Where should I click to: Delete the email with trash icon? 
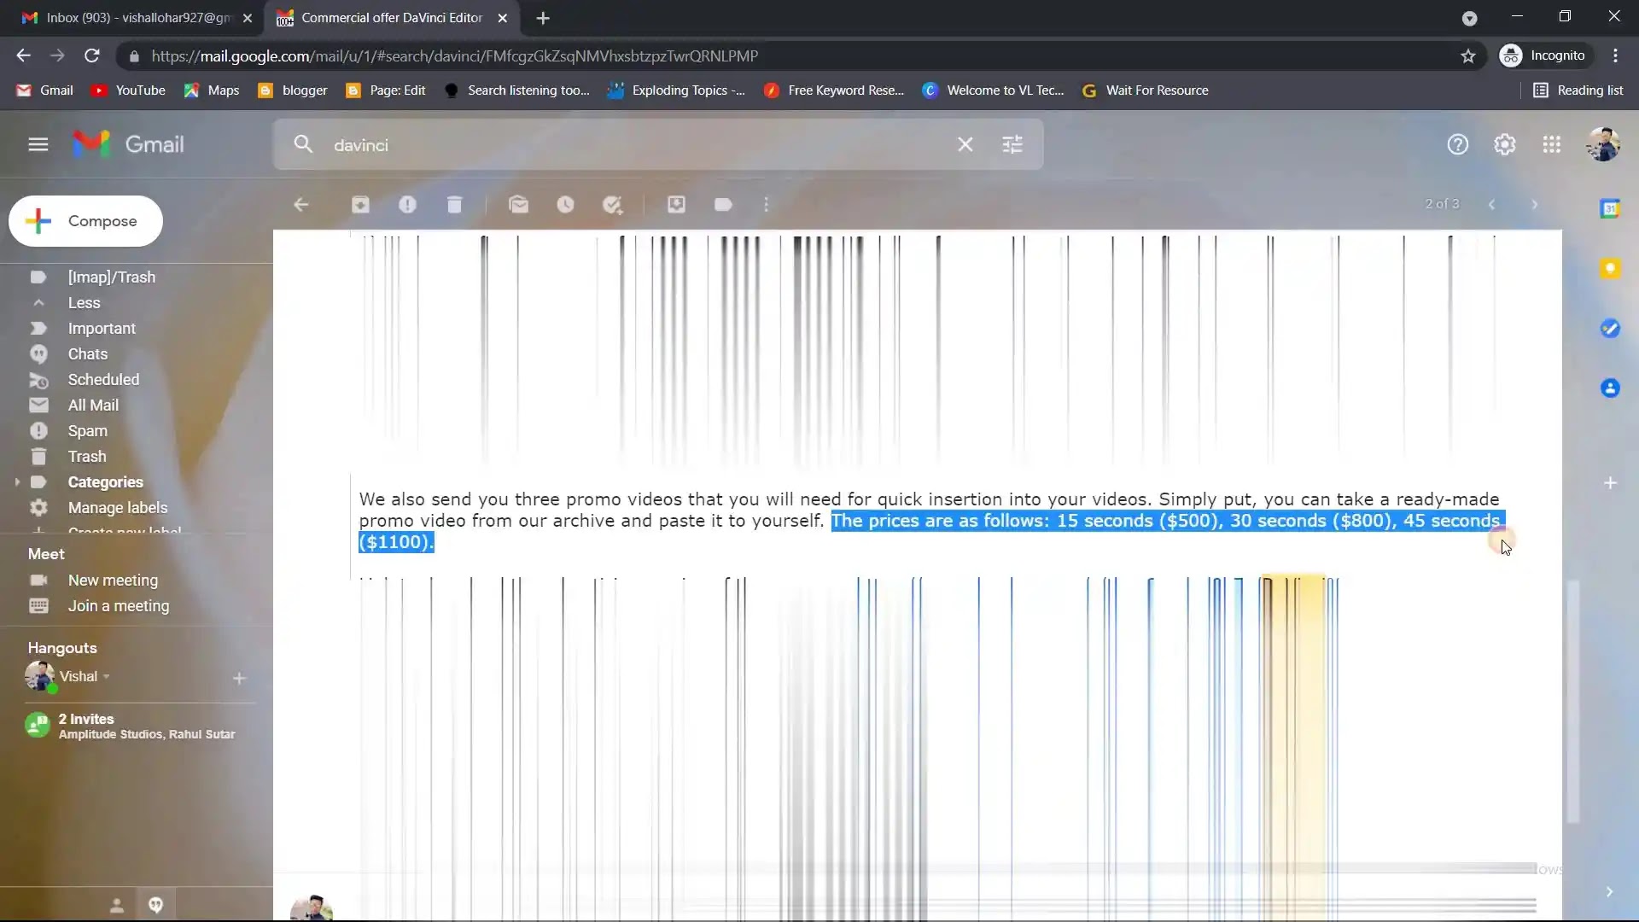click(x=454, y=205)
